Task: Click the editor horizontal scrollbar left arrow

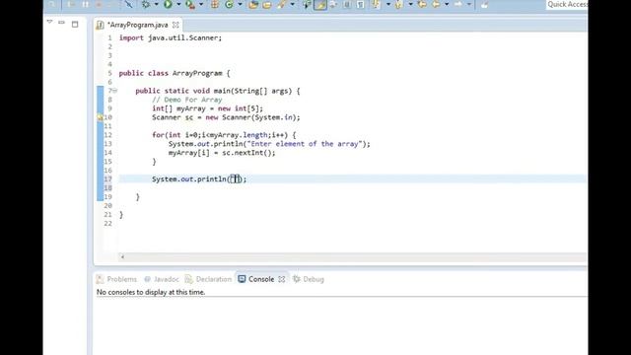Action: click(122, 256)
